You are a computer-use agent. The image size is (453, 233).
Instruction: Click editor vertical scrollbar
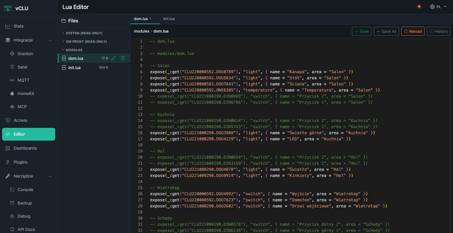(x=451, y=135)
